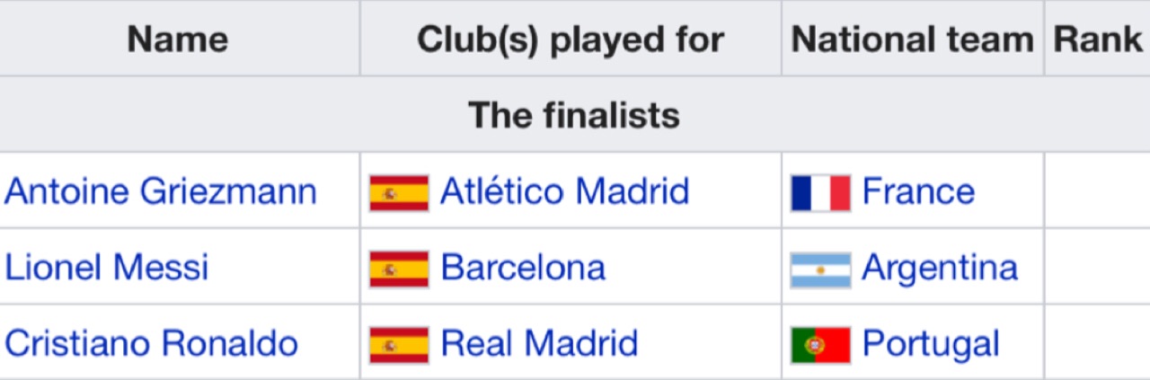Viewport: 1150px width, 380px height.
Task: Click the Club(s) played for column header
Action: point(571,40)
